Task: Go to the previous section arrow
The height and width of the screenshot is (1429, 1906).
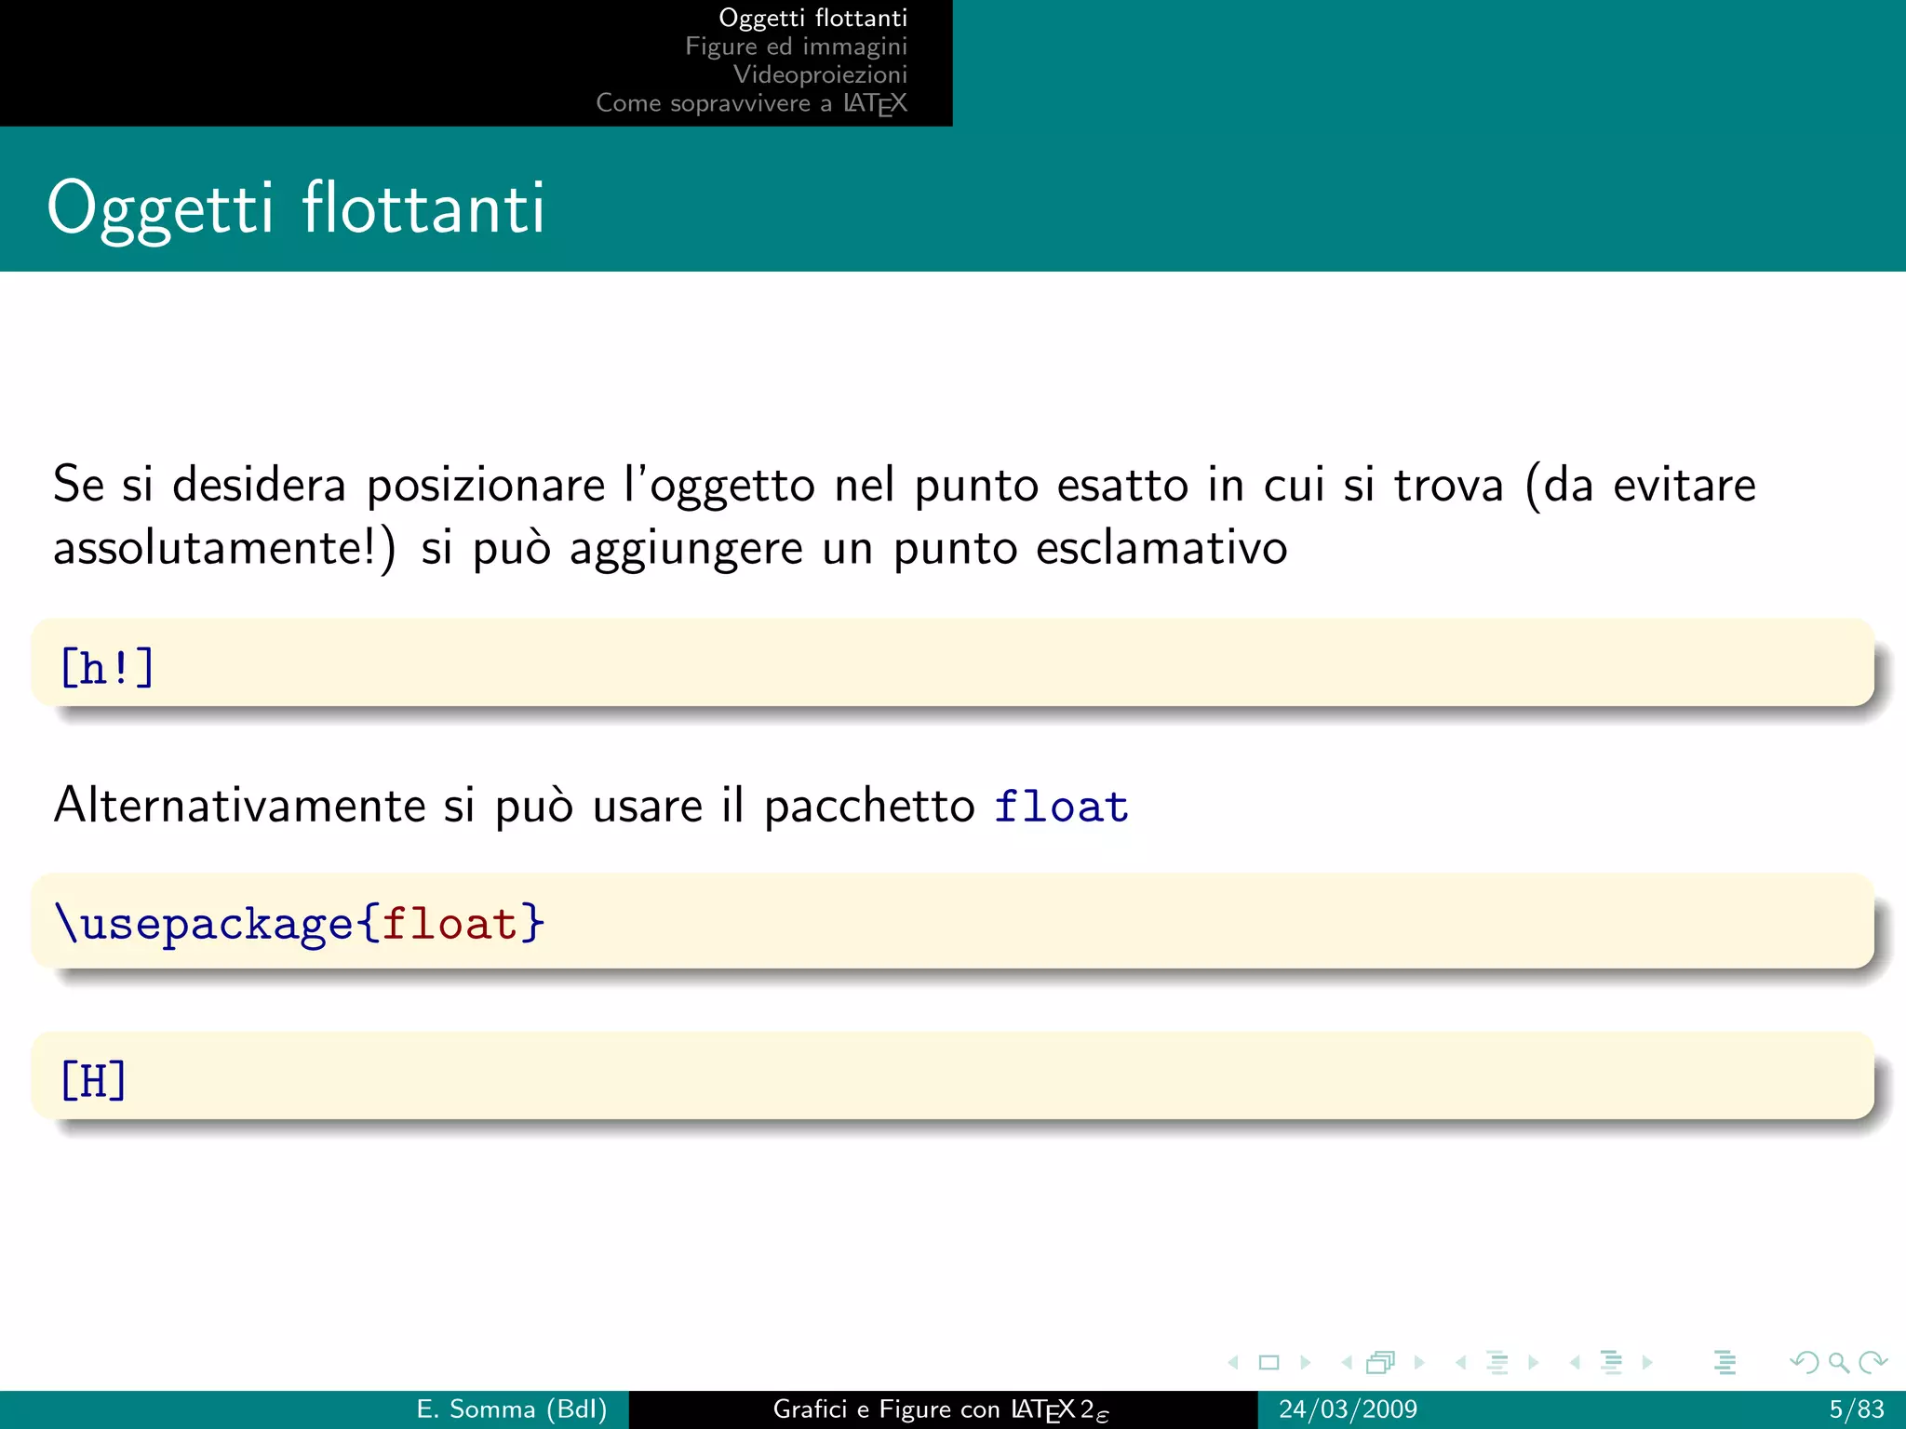Action: 1575,1363
